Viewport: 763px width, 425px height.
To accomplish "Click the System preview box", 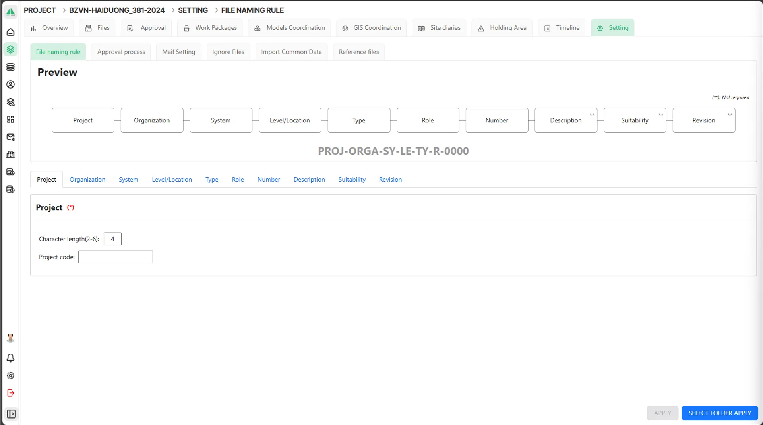I will [221, 120].
